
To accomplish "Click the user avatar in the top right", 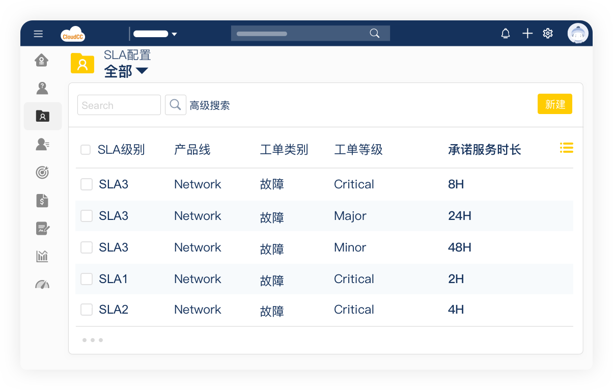I will click(x=578, y=34).
